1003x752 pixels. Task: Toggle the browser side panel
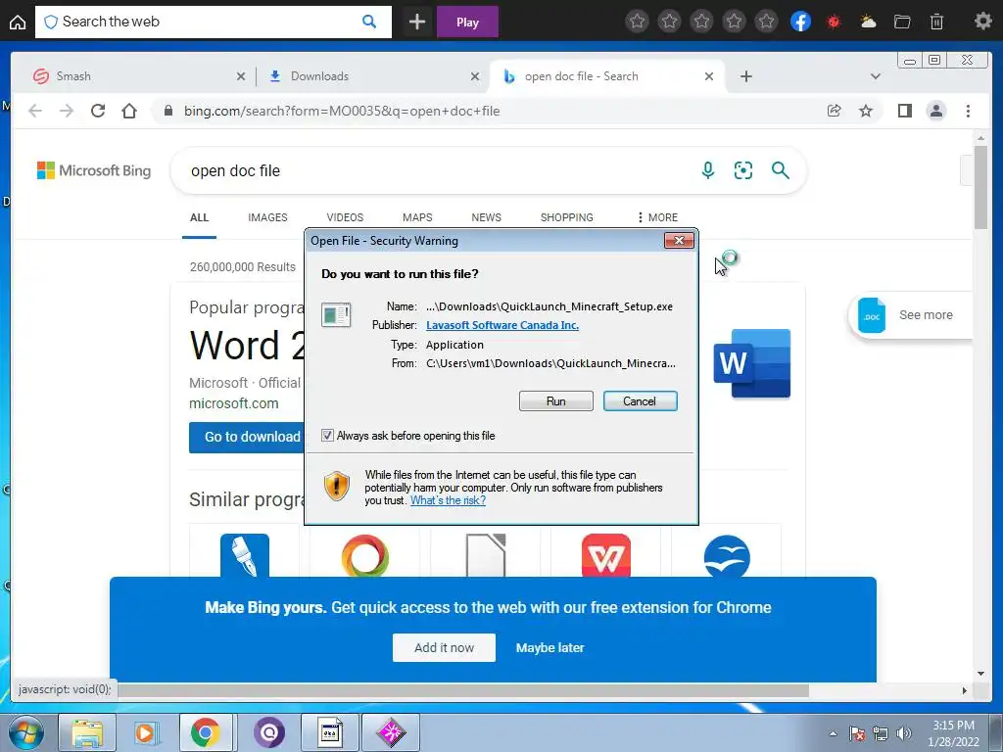(904, 111)
